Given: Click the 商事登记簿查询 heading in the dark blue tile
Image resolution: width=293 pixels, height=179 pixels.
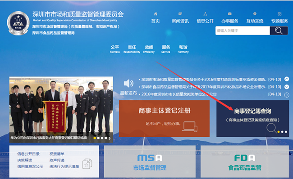Looking at the screenshot, I should tap(252, 111).
